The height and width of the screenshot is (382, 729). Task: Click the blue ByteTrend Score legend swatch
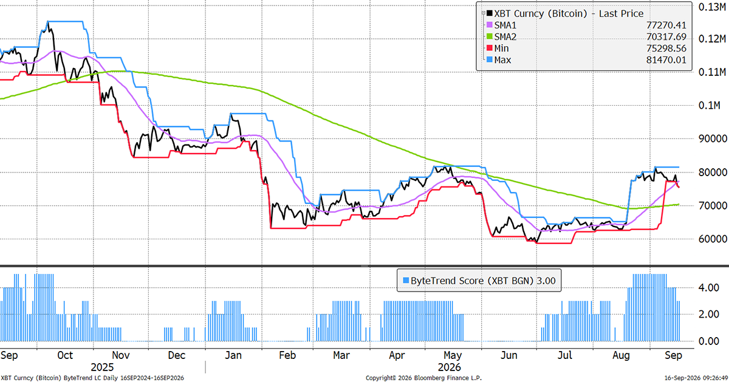(x=406, y=281)
